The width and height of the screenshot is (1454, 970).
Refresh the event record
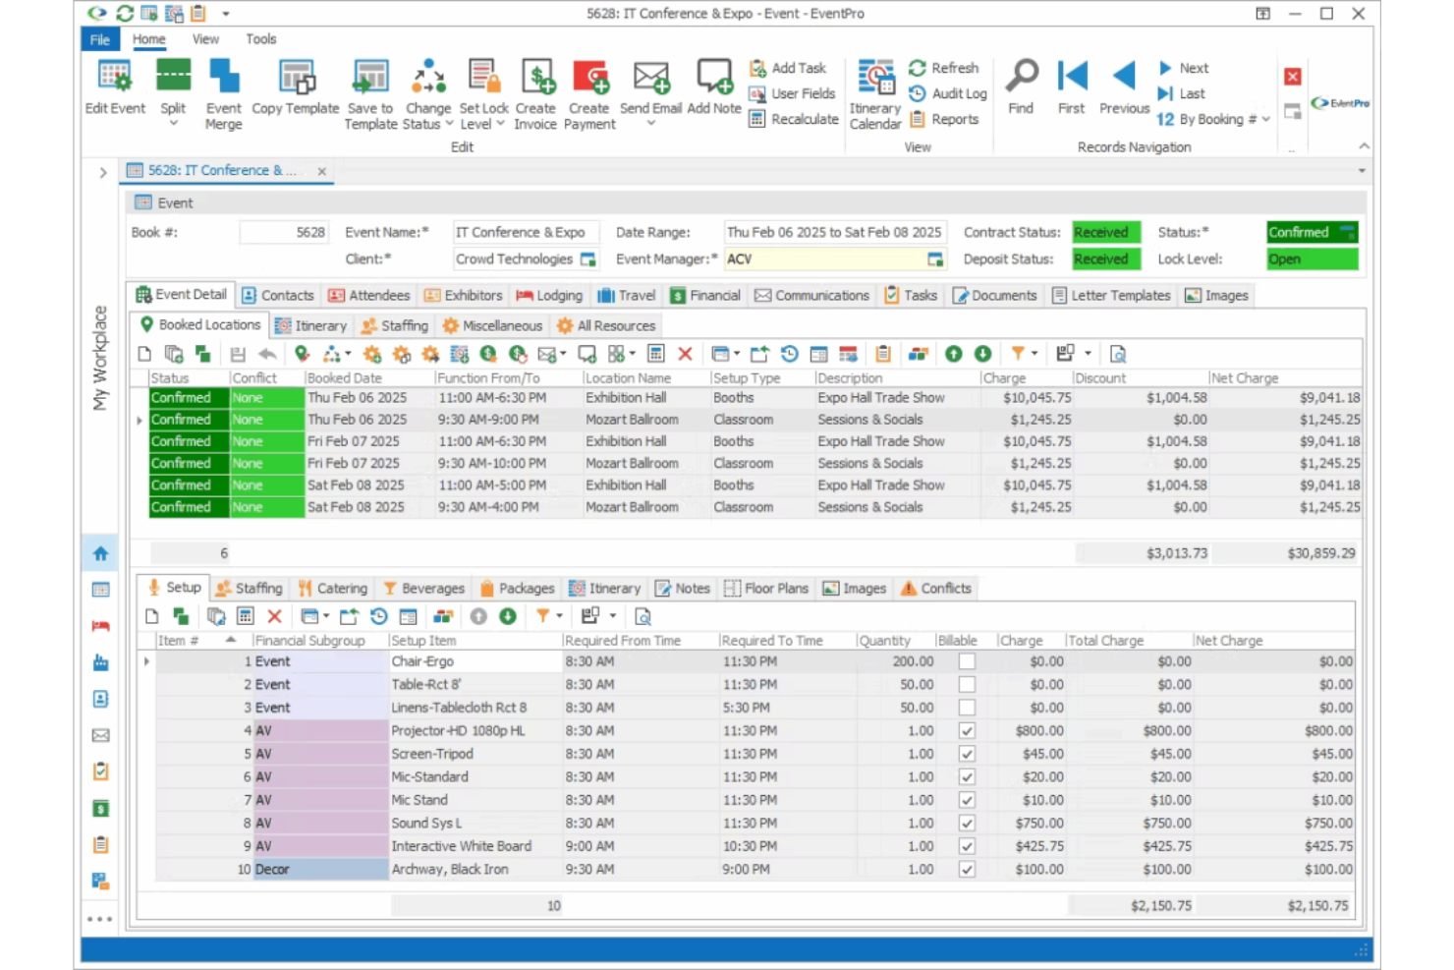point(944,68)
